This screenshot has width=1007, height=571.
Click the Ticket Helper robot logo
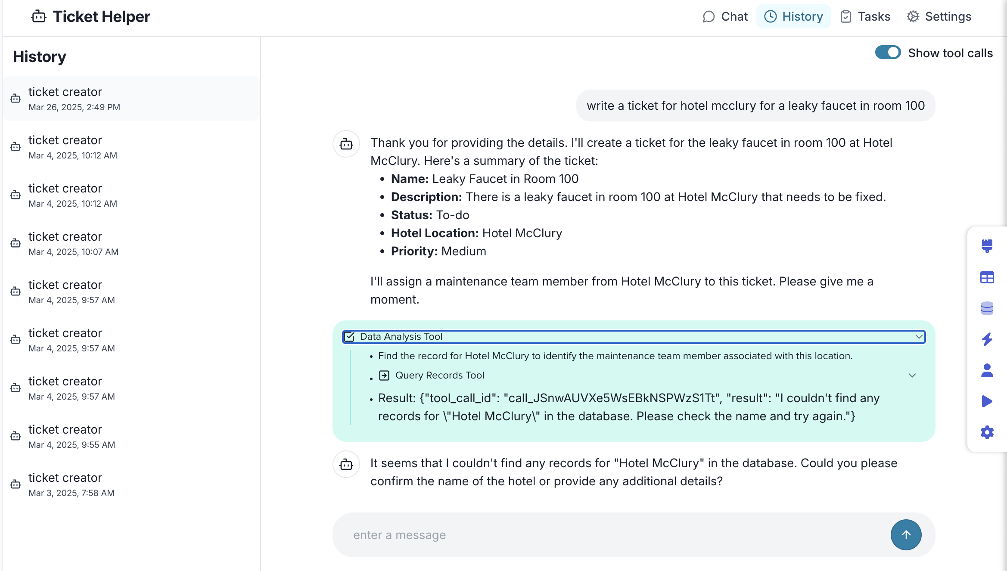[x=39, y=17]
